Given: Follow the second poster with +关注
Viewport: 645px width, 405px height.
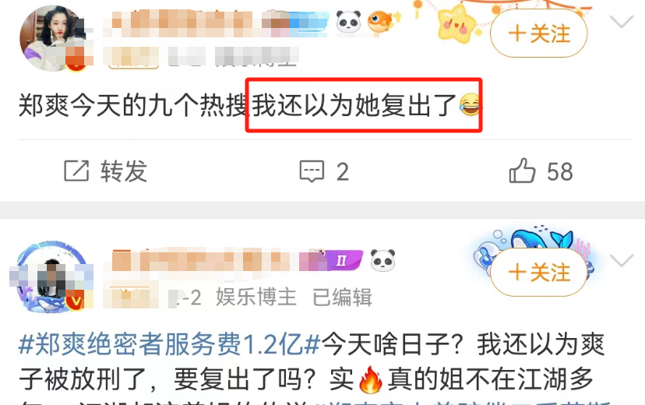Looking at the screenshot, I should pos(539,272).
